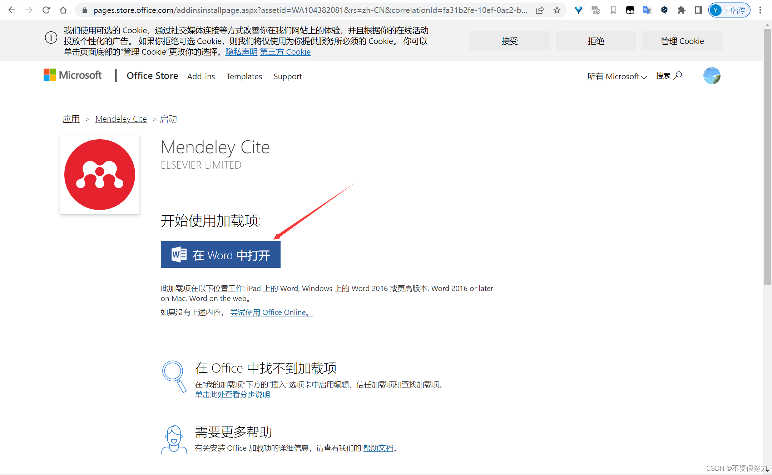The width and height of the screenshot is (772, 475).
Task: Toggle the browser side panel icon
Action: pyautogui.click(x=698, y=10)
